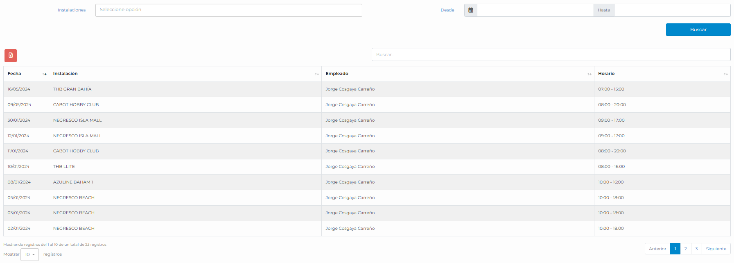734x263 pixels.
Task: Click the Desde date input field
Action: 535,10
